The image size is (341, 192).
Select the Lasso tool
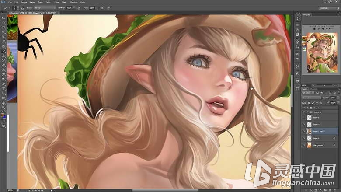point(3,28)
